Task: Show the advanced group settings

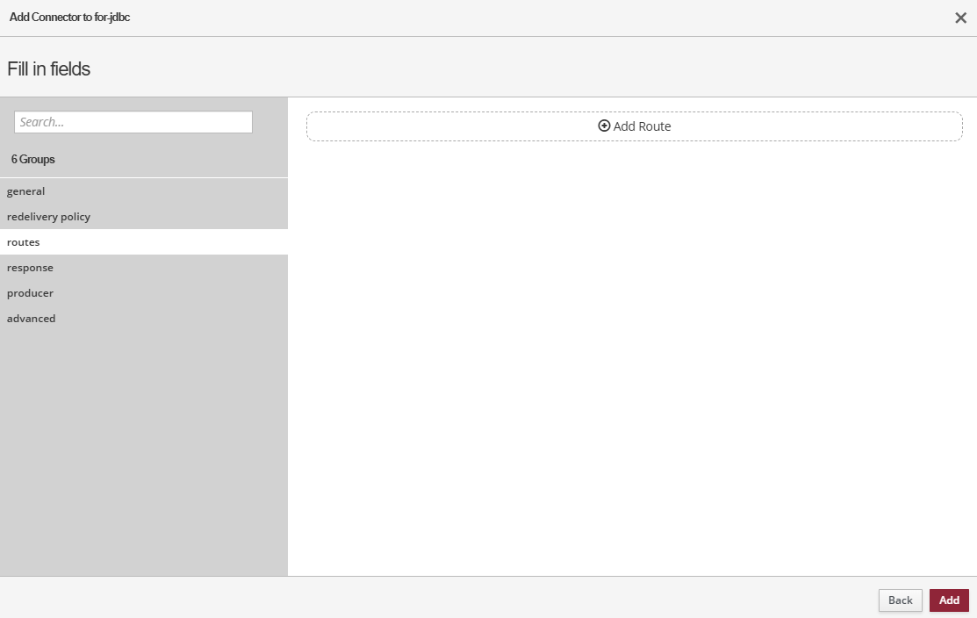Action: [x=31, y=319]
